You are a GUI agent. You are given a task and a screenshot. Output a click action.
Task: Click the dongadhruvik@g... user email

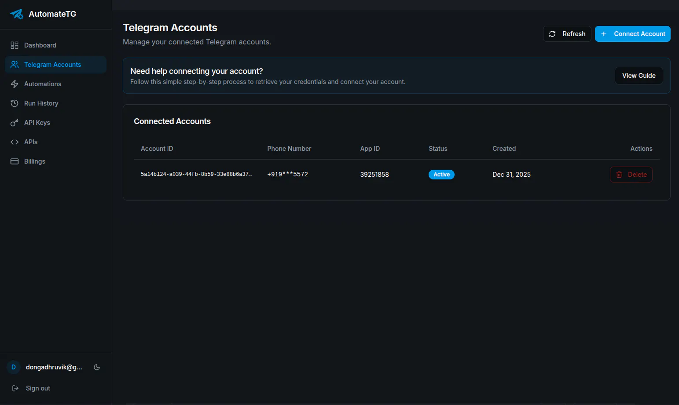coord(54,367)
